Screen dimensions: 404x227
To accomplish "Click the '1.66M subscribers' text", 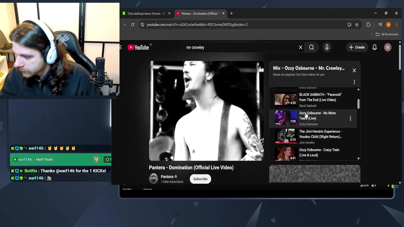I will pos(172,182).
